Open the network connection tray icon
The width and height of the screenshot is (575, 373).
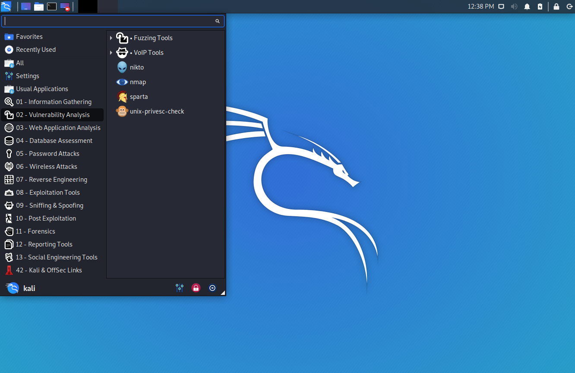[x=501, y=6]
